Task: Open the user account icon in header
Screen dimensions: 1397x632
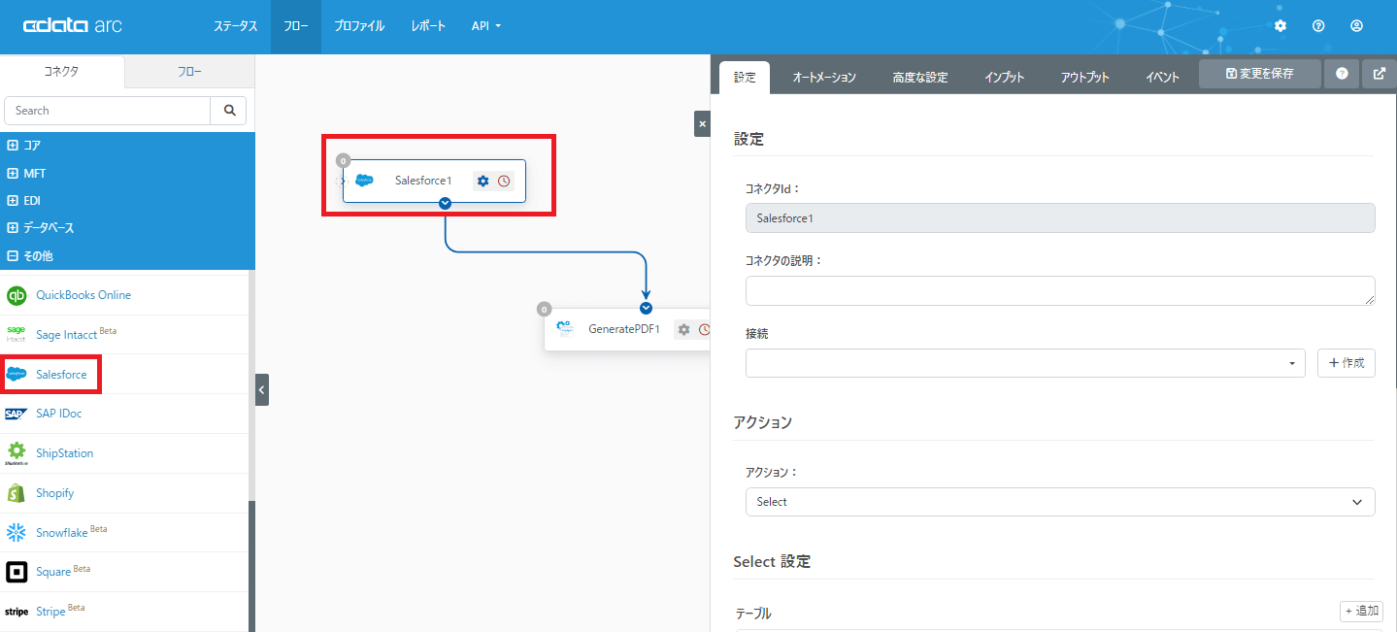Action: tap(1357, 26)
